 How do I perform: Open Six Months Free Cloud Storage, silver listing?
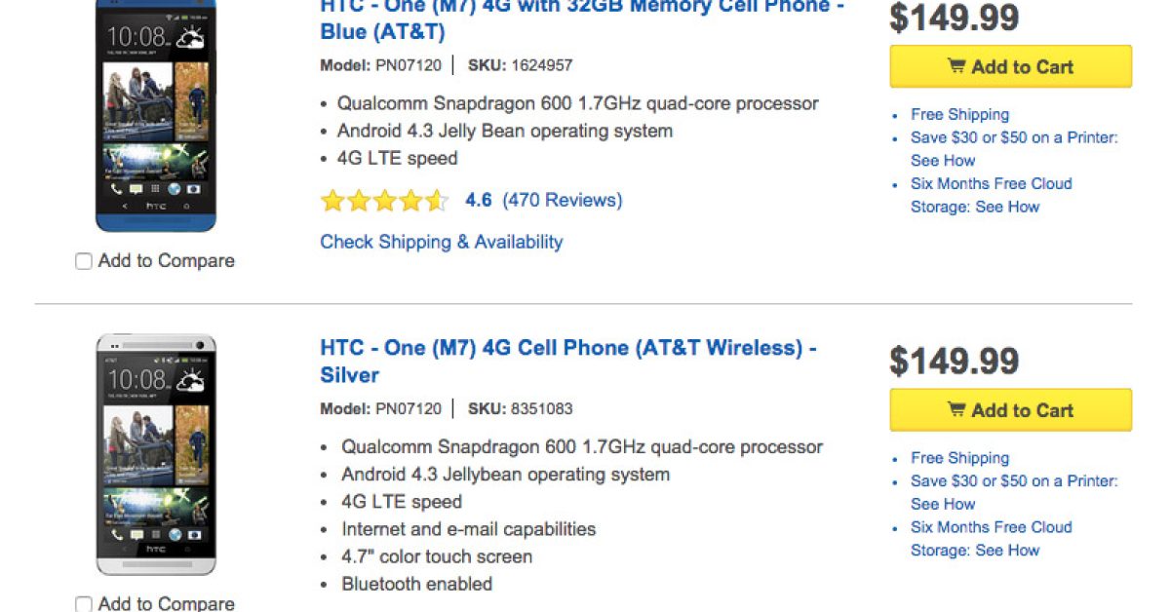(991, 527)
